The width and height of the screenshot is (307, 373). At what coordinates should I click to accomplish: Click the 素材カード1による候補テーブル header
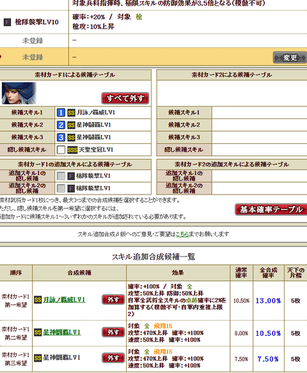tap(75, 75)
